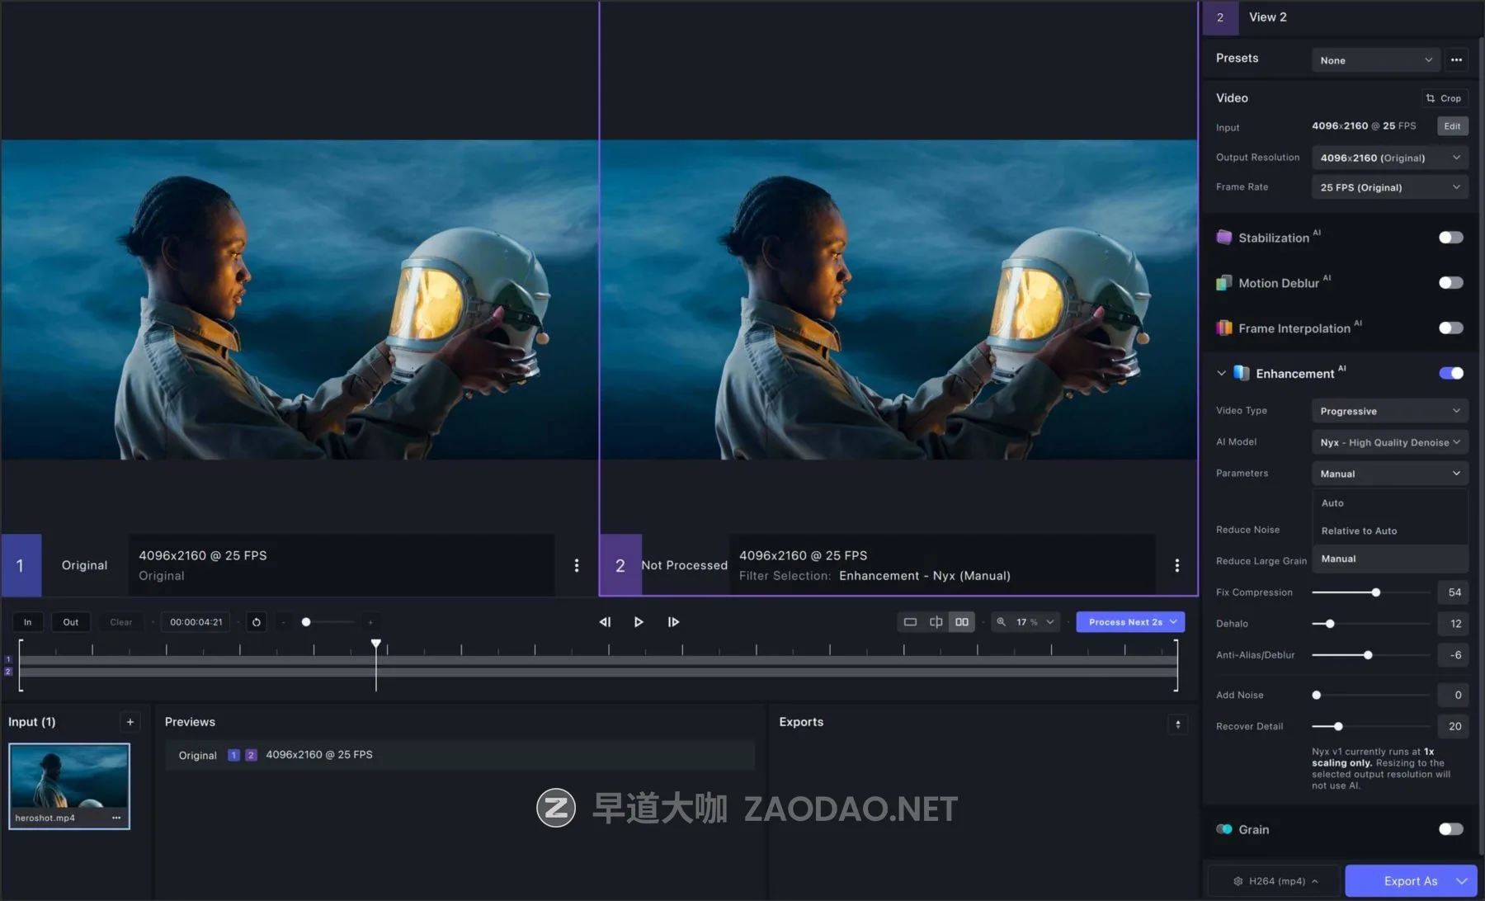
Task: Select the single view layout icon
Action: (x=910, y=621)
